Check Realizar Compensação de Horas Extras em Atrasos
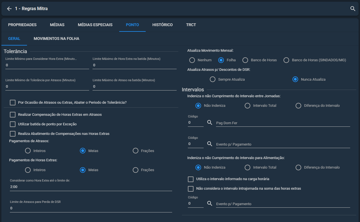360x222 pixels. point(13,115)
